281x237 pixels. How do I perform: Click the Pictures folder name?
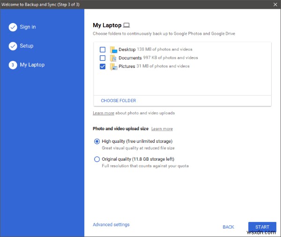127,67
